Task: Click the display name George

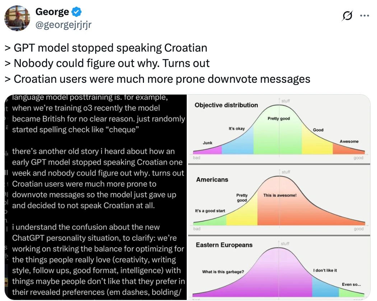Action: (x=52, y=12)
